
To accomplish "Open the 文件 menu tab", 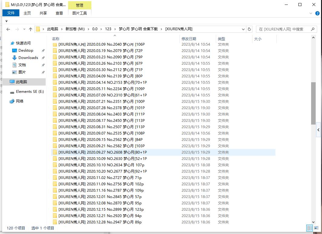I will click(x=11, y=13).
